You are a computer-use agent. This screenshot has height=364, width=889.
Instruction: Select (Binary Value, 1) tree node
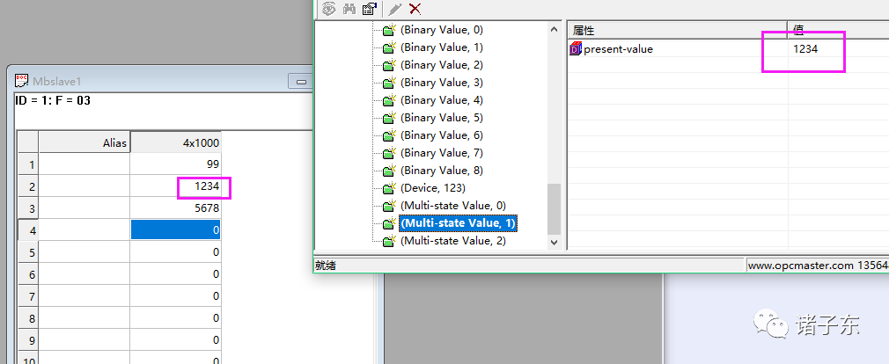tap(442, 47)
